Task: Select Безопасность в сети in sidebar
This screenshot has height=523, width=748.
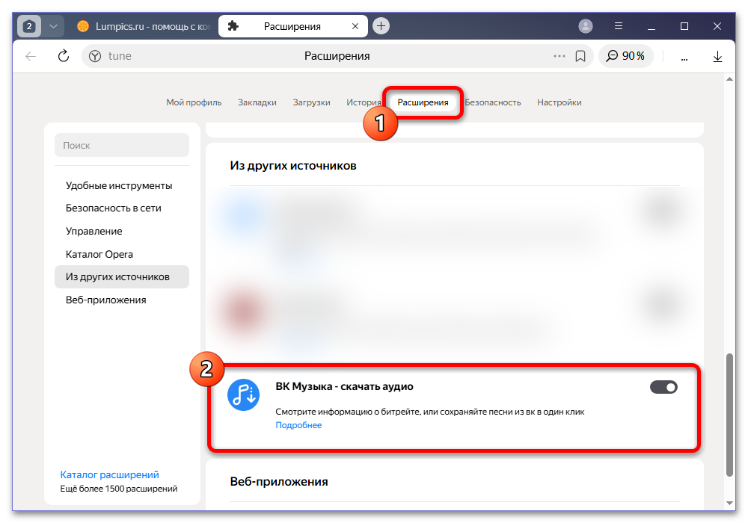Action: (122, 208)
